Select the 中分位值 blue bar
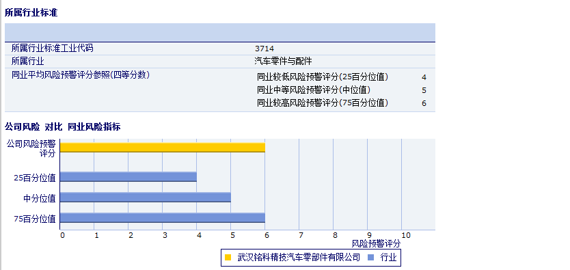This screenshot has height=270, width=570. [x=146, y=198]
